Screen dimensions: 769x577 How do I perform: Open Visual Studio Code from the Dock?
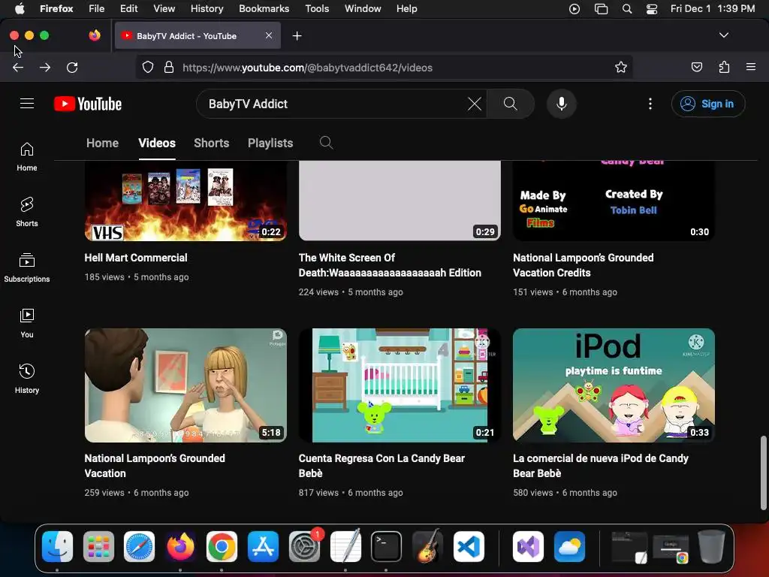(469, 546)
